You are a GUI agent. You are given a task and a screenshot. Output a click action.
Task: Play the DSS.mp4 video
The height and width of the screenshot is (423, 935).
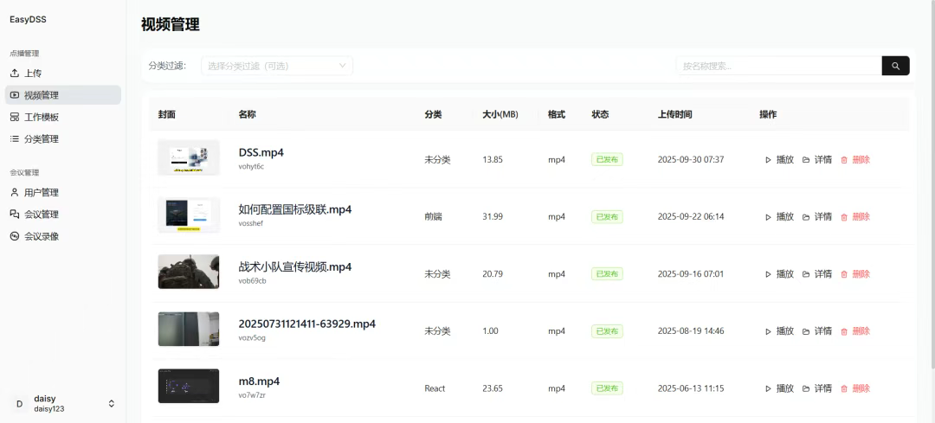(x=779, y=160)
